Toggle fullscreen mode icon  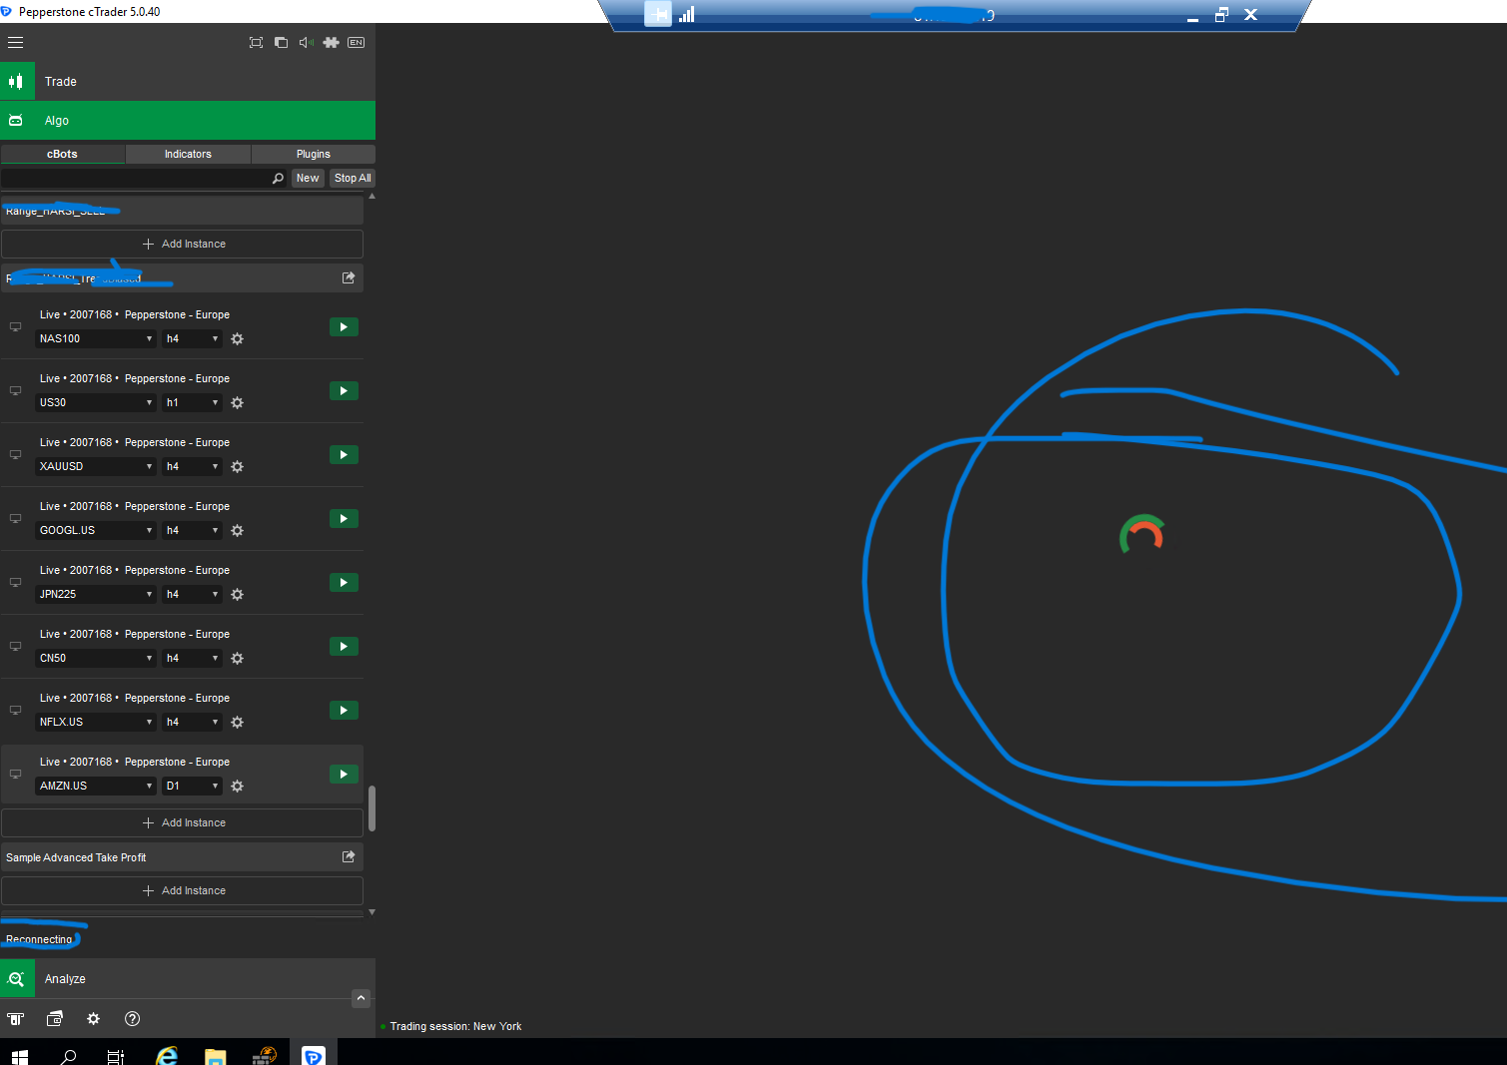[256, 43]
